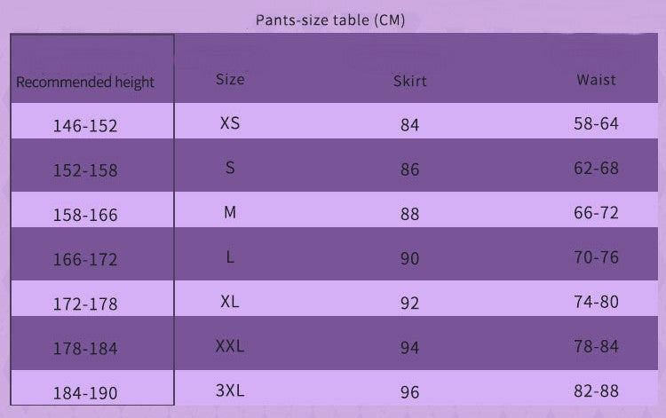Screen dimensions: 666x418
Task: Select the XXL size cell
Action: click(x=229, y=346)
